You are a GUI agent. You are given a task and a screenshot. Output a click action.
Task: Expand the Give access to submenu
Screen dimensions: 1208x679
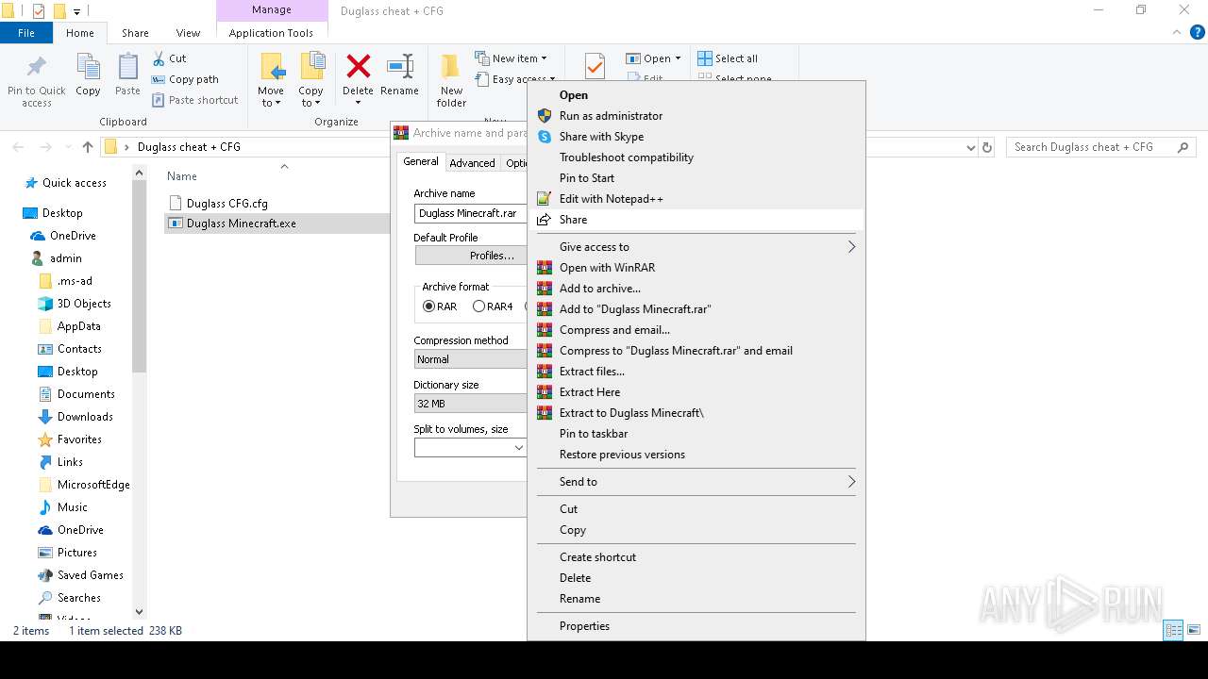coord(696,247)
